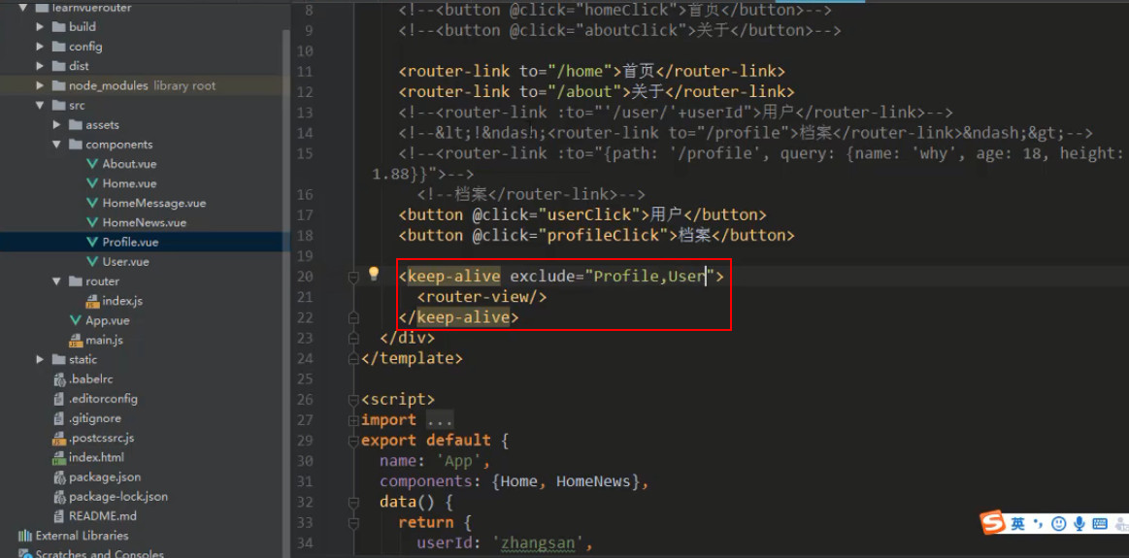Expand the config folder arrow
Viewport: 1129px width, 558px height.
(x=41, y=46)
